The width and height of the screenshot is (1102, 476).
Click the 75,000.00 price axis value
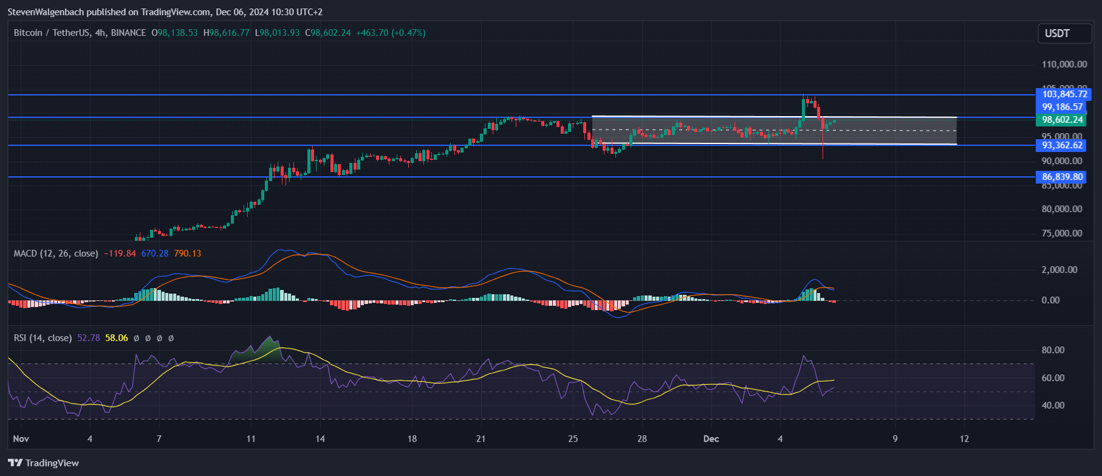[1062, 233]
